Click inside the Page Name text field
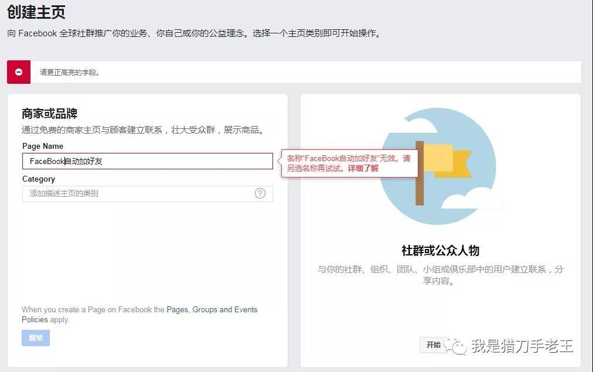This screenshot has width=593, height=372. click(146, 161)
